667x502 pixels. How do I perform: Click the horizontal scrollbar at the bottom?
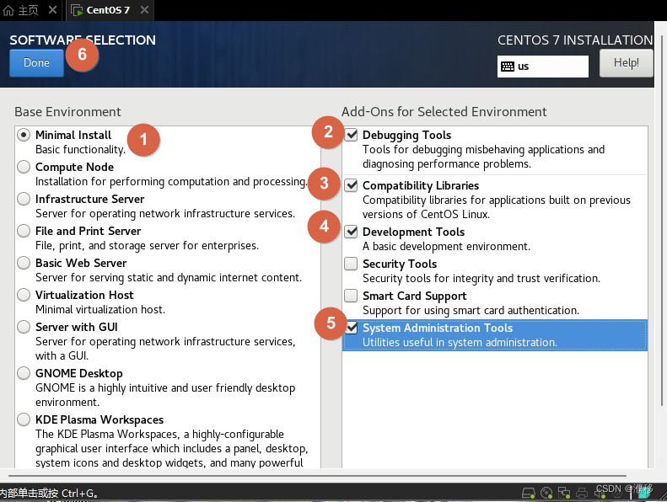click(x=317, y=476)
